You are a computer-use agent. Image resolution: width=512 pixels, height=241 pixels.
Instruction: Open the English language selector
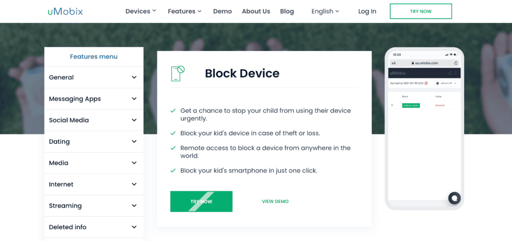click(x=325, y=11)
